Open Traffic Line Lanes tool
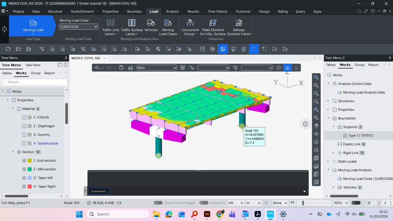The width and height of the screenshot is (393, 221). (111, 27)
